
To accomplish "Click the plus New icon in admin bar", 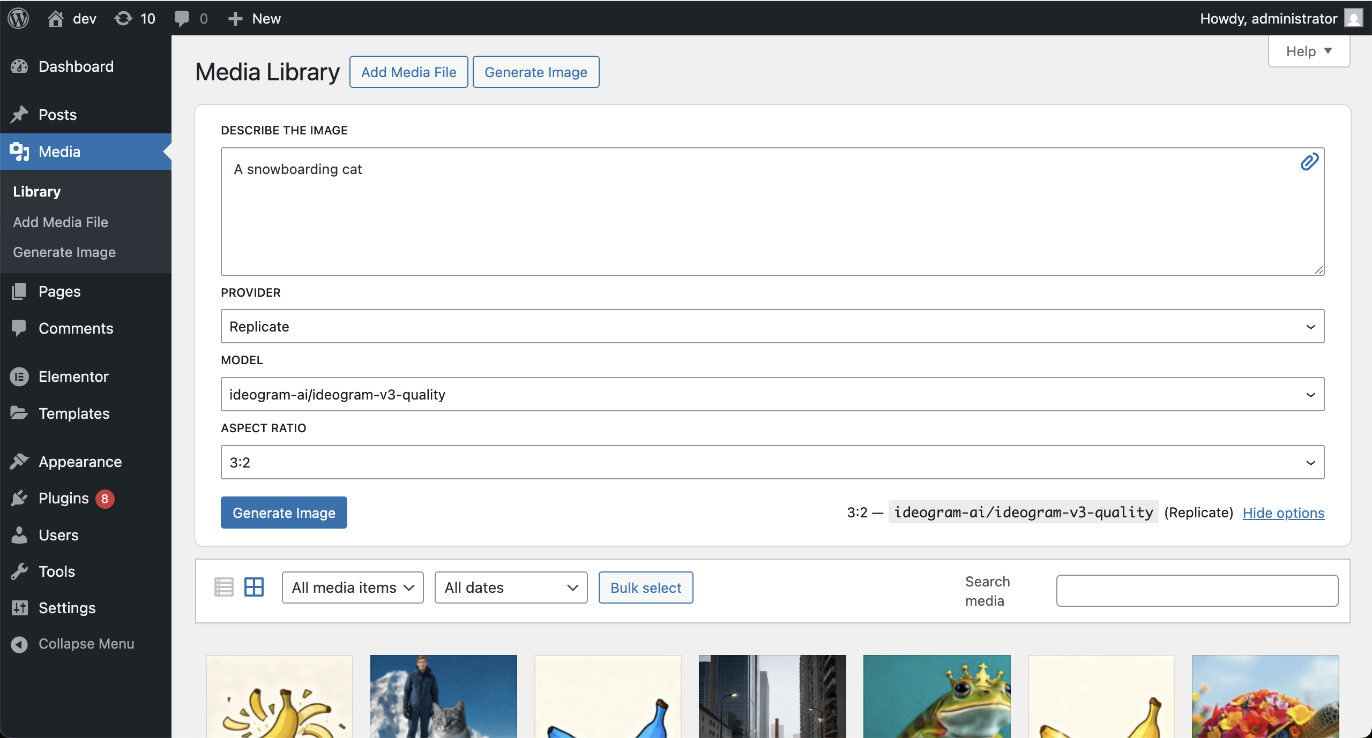I will click(x=235, y=19).
